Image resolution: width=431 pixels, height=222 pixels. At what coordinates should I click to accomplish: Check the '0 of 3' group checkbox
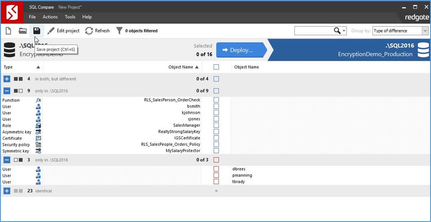coord(216,160)
